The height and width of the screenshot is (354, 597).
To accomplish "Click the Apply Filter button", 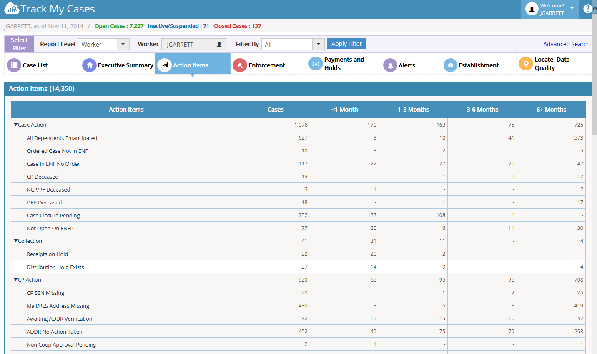I will (346, 44).
